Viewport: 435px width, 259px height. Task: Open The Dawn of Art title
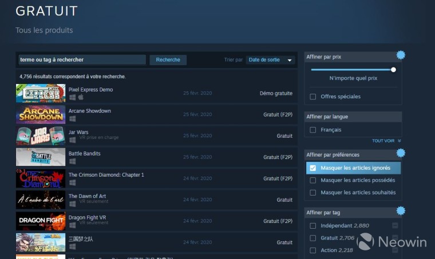tap(87, 196)
